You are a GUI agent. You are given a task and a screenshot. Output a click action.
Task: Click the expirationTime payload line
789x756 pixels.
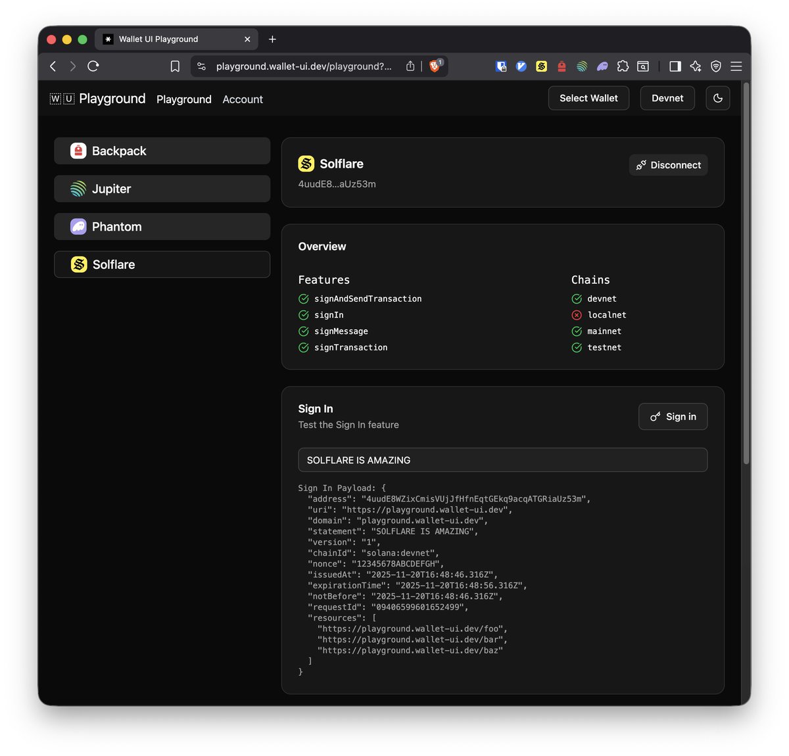point(418,586)
